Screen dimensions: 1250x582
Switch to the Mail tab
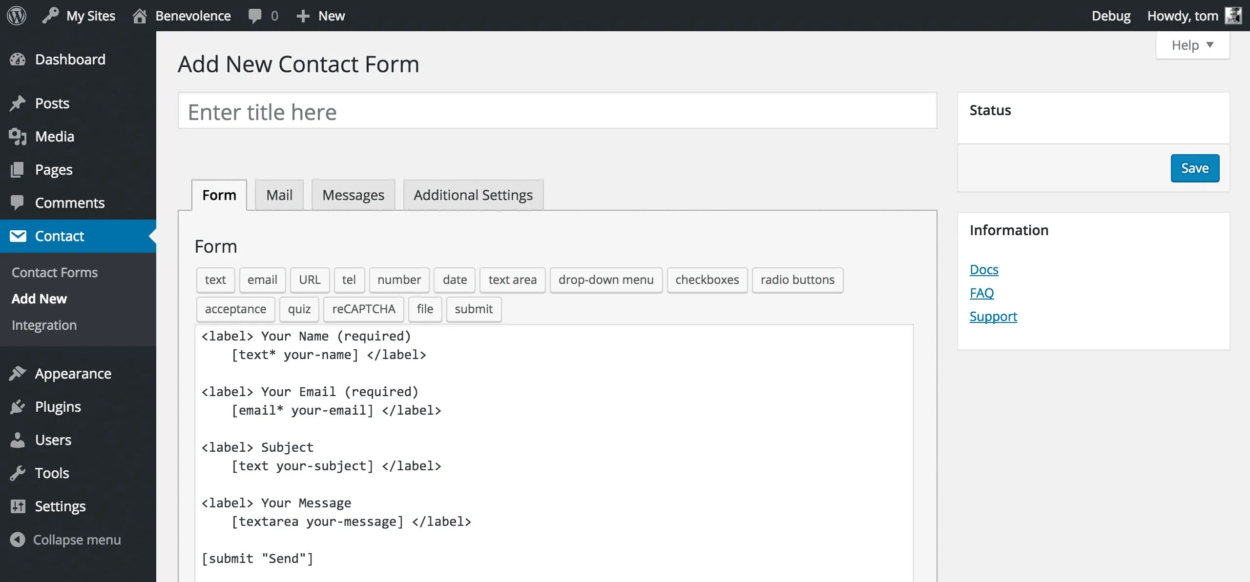(279, 195)
